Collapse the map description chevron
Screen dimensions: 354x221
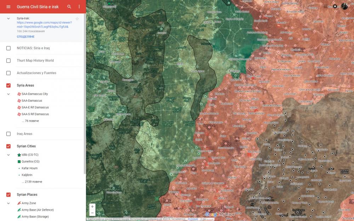pyautogui.click(x=8, y=18)
